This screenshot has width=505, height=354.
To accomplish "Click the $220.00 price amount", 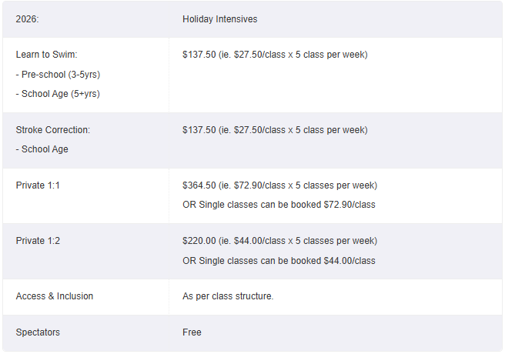I will coord(199,241).
